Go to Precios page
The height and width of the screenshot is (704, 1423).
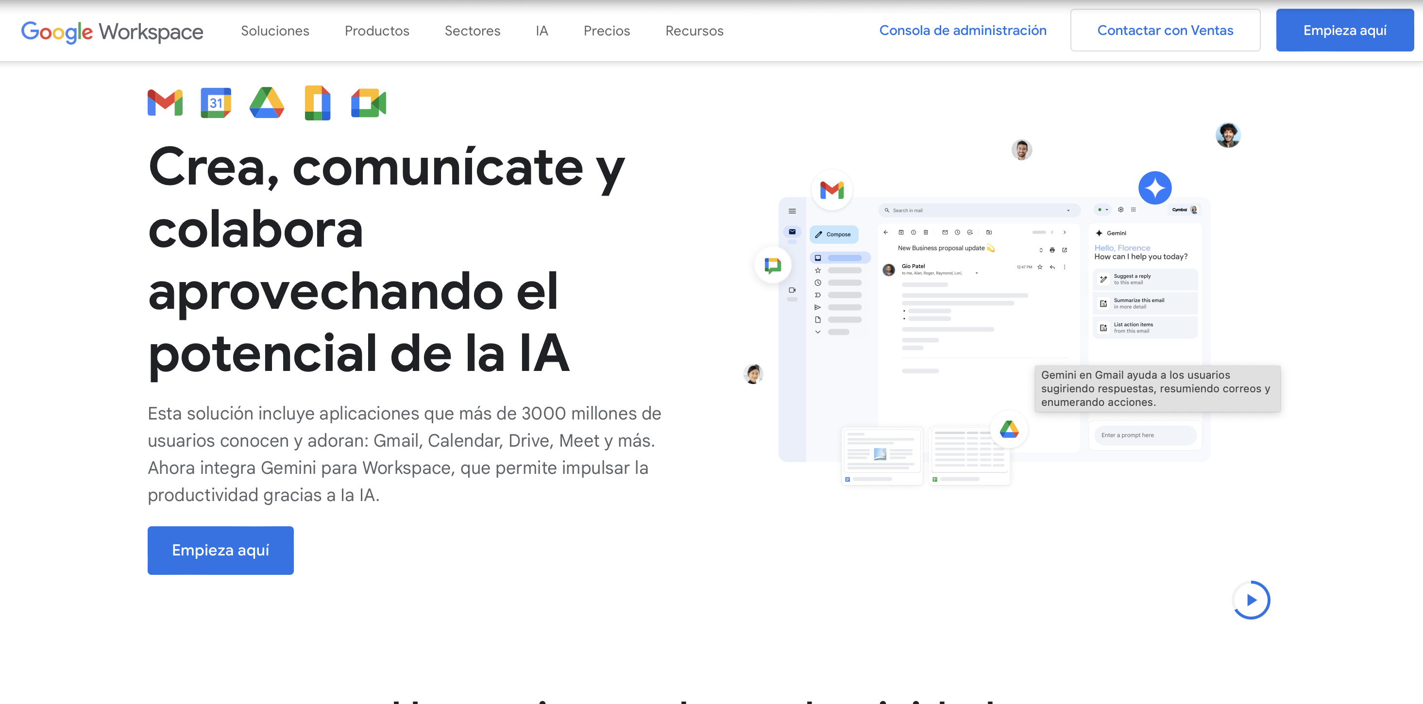[607, 31]
